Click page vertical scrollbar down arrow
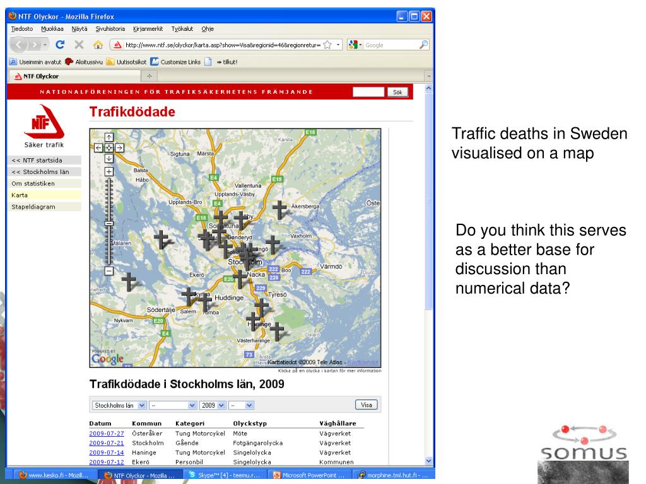Screen dimensions: 646x484 point(428,461)
